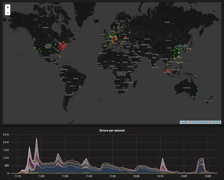Viewport: 224px width, 180px height.
Task: Click the green marker in western Australia
Action: (176, 92)
